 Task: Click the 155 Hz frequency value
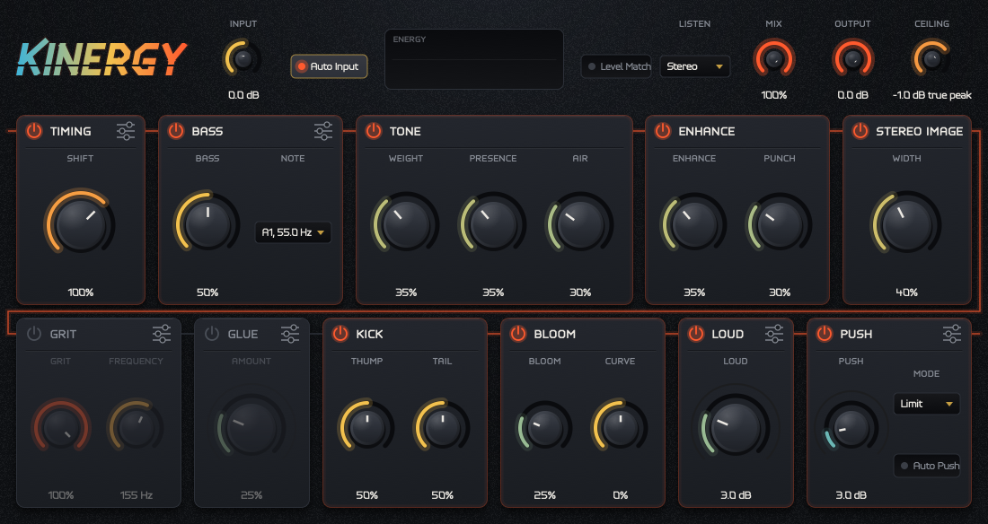[x=137, y=495]
